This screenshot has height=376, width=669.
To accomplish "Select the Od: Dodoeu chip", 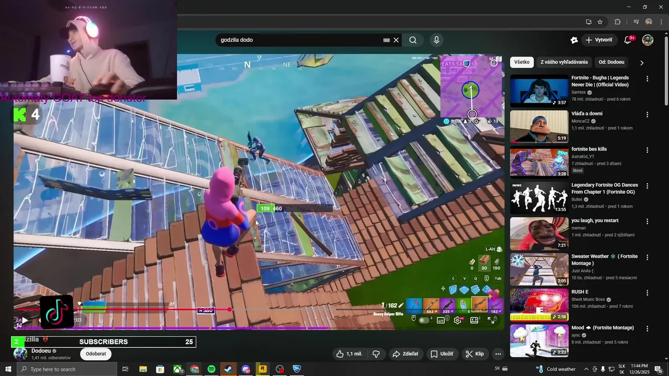I will pos(612,62).
